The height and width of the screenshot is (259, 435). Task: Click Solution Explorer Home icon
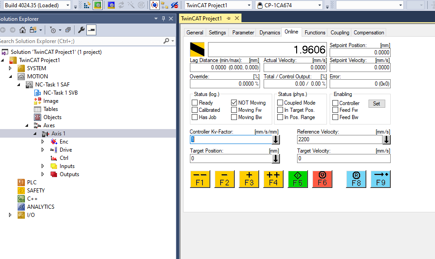coord(23,30)
